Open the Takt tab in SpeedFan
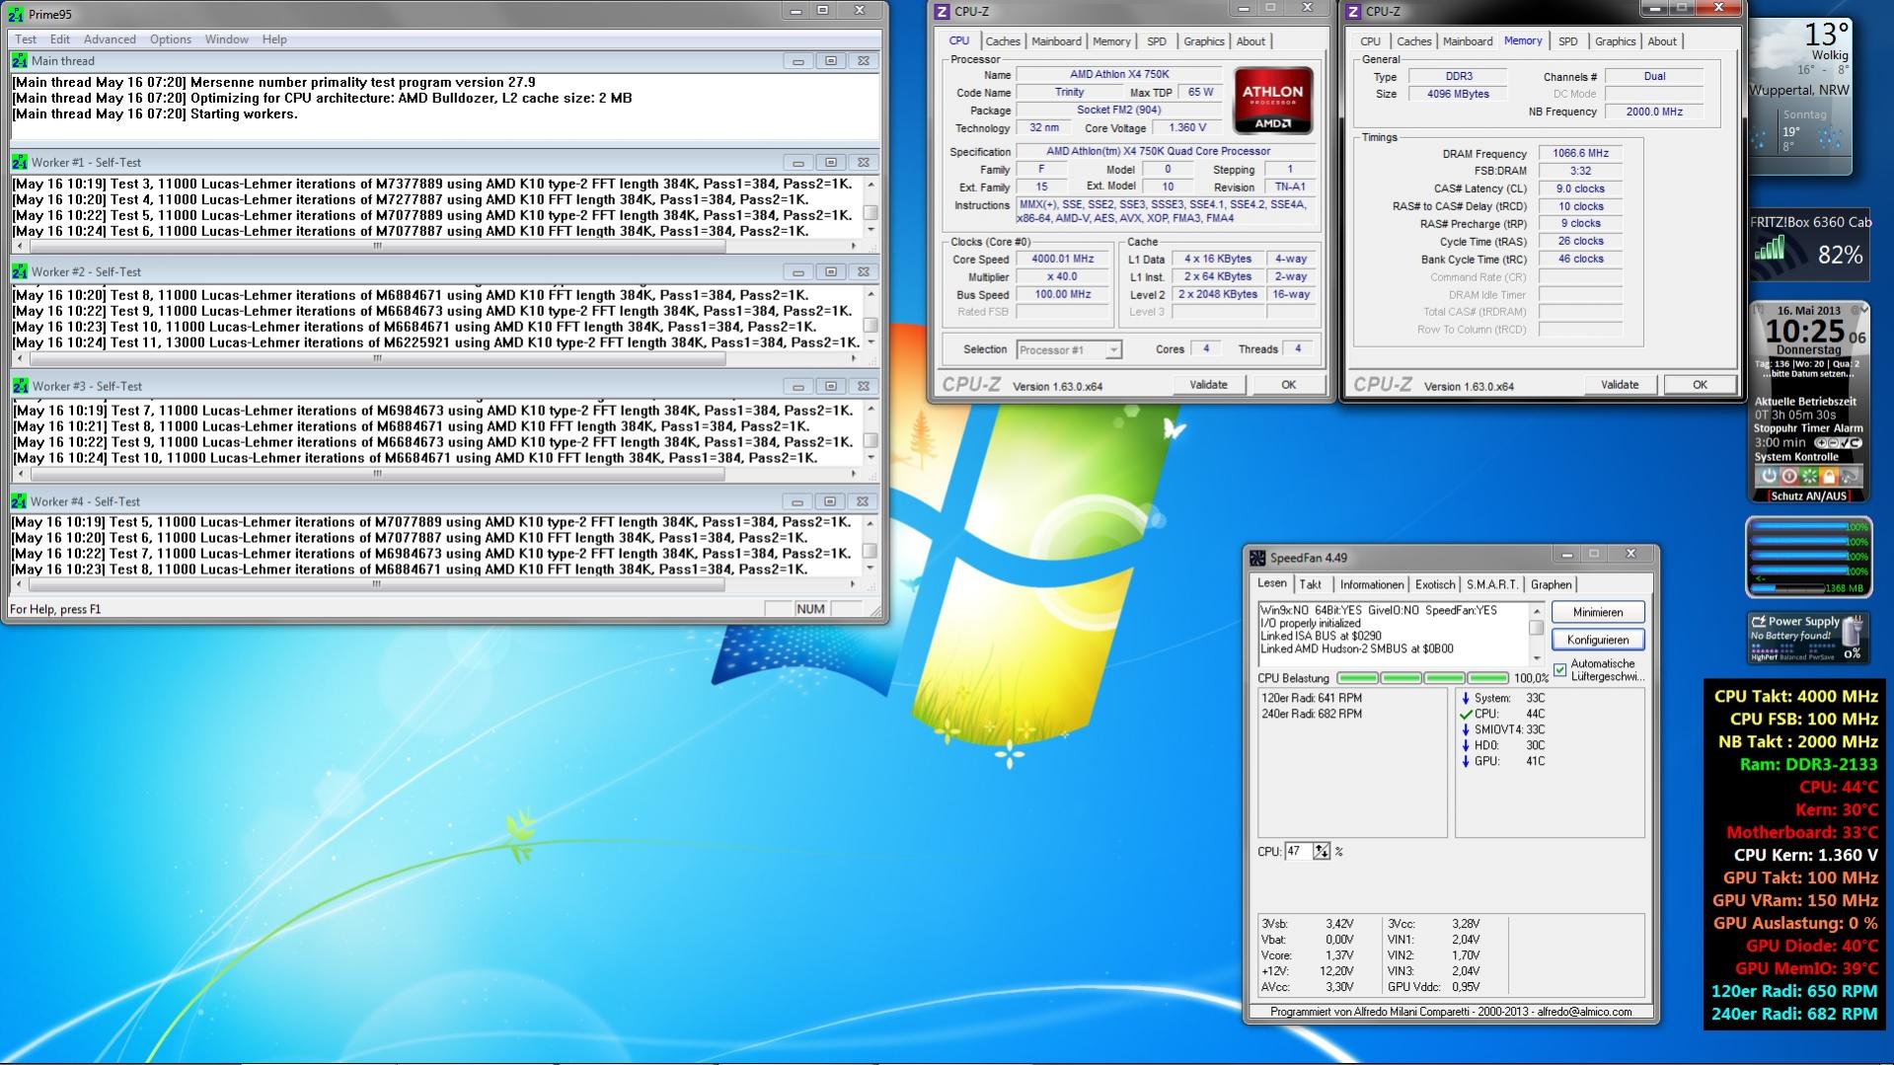The height and width of the screenshot is (1065, 1894). pyautogui.click(x=1311, y=585)
